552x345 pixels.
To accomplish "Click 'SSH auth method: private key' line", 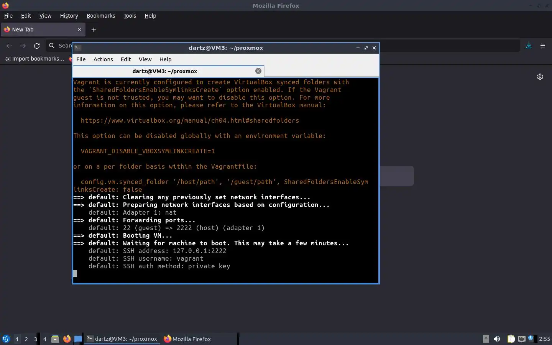I will (x=176, y=266).
